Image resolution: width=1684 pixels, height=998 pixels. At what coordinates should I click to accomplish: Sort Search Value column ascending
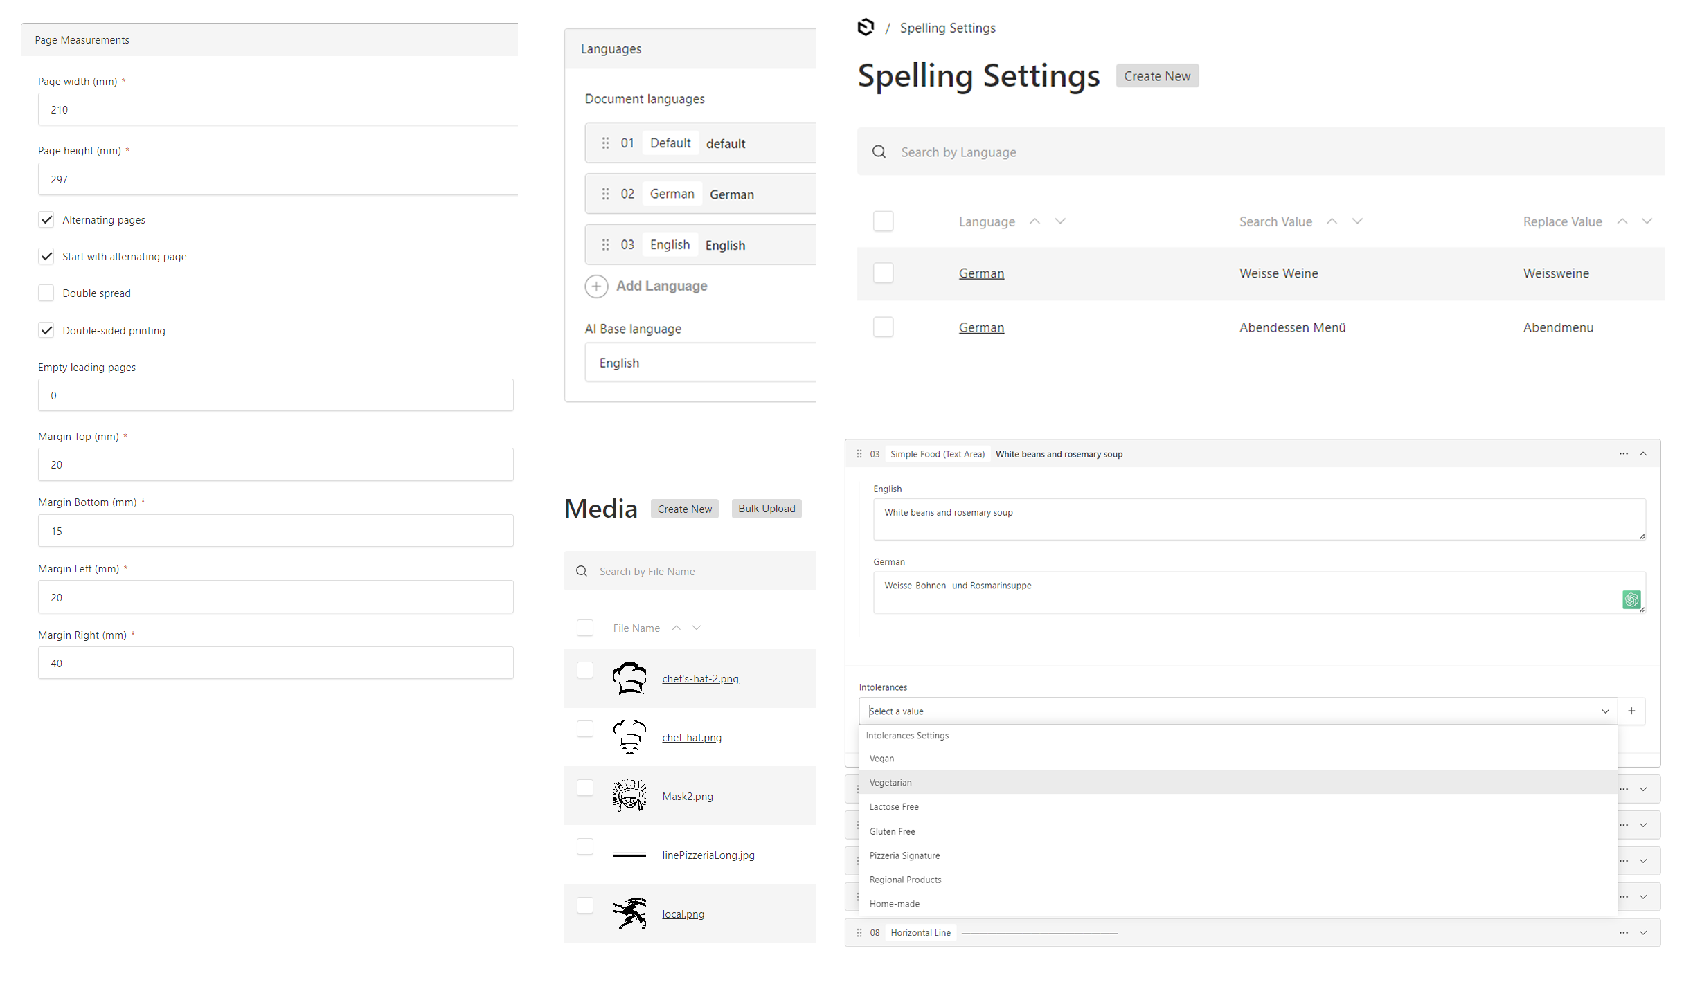(1331, 220)
